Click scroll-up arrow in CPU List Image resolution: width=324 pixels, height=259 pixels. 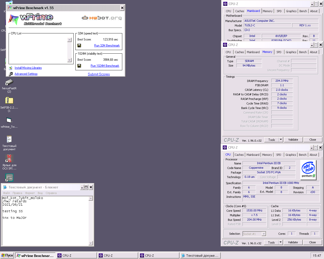tap(70, 40)
